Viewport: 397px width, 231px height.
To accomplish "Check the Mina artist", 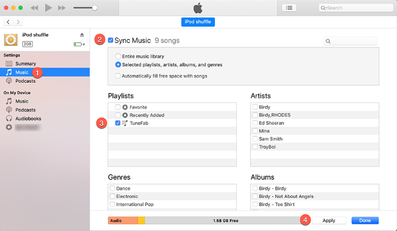I will tap(255, 131).
